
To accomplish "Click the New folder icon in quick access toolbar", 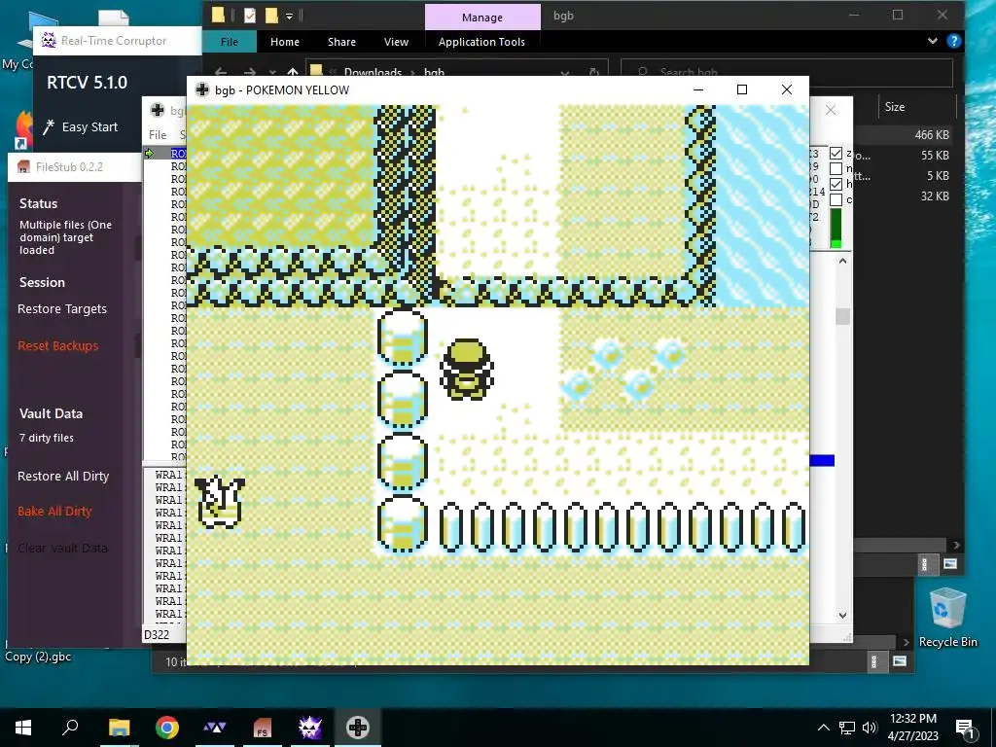I will point(271,16).
